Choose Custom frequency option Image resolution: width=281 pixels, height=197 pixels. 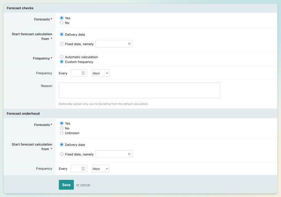(x=62, y=62)
